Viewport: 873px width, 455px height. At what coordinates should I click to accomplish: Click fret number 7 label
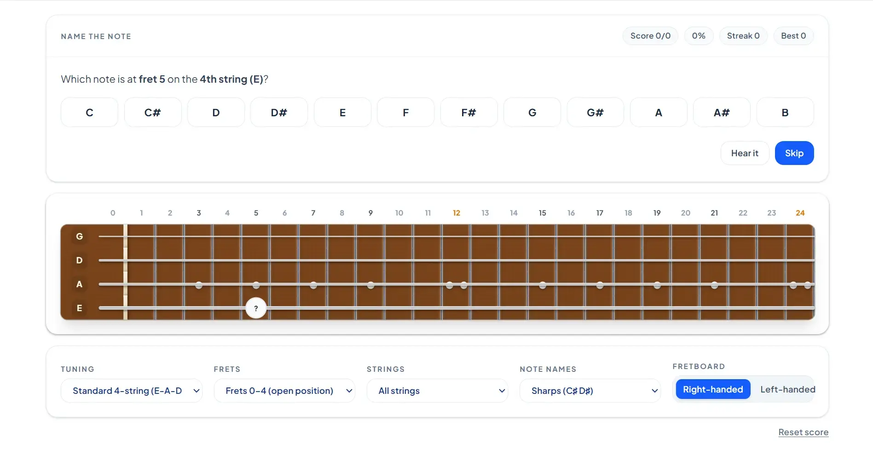coord(313,213)
